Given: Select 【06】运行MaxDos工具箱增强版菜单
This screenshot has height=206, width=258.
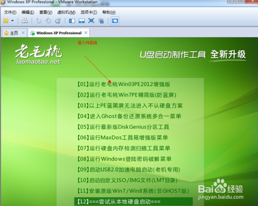Looking at the screenshot, I should pos(122,137).
